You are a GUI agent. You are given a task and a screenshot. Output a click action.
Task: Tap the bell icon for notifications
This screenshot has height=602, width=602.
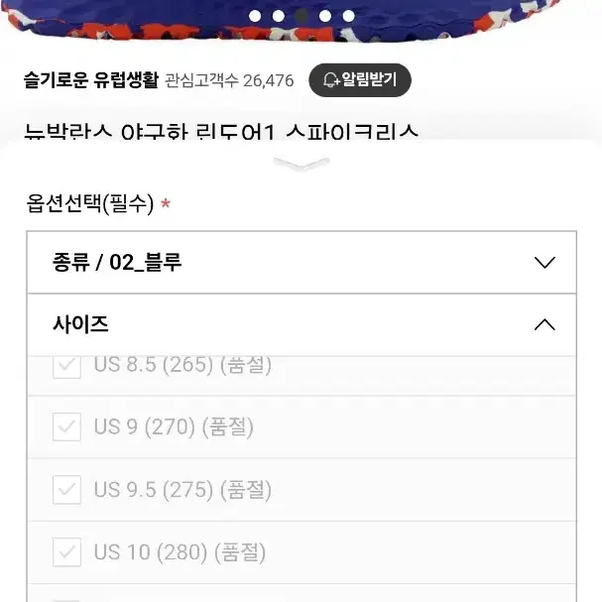pyautogui.click(x=331, y=80)
